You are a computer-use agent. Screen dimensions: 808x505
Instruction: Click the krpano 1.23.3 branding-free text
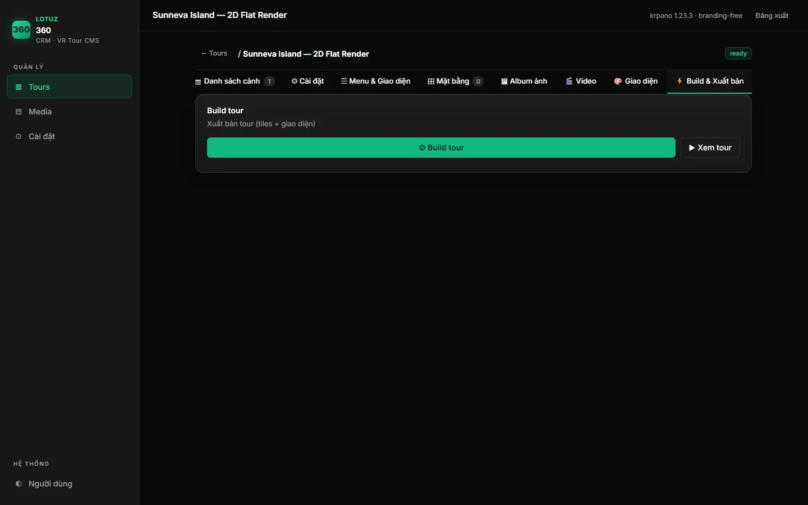pos(696,16)
